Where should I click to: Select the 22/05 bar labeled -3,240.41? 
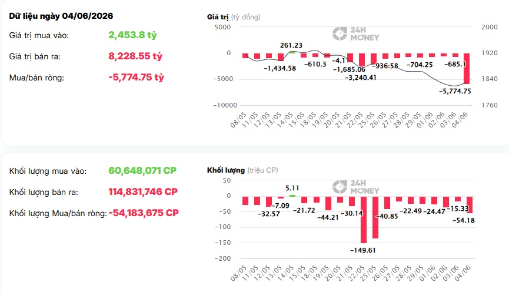pos(362,60)
